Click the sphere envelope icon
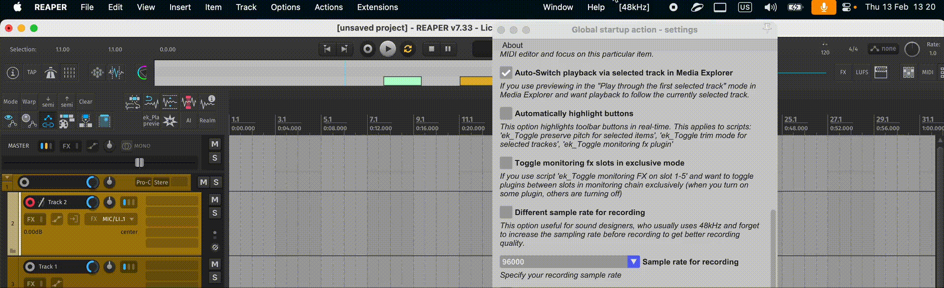Screen dimensions: 944x288 29,120
